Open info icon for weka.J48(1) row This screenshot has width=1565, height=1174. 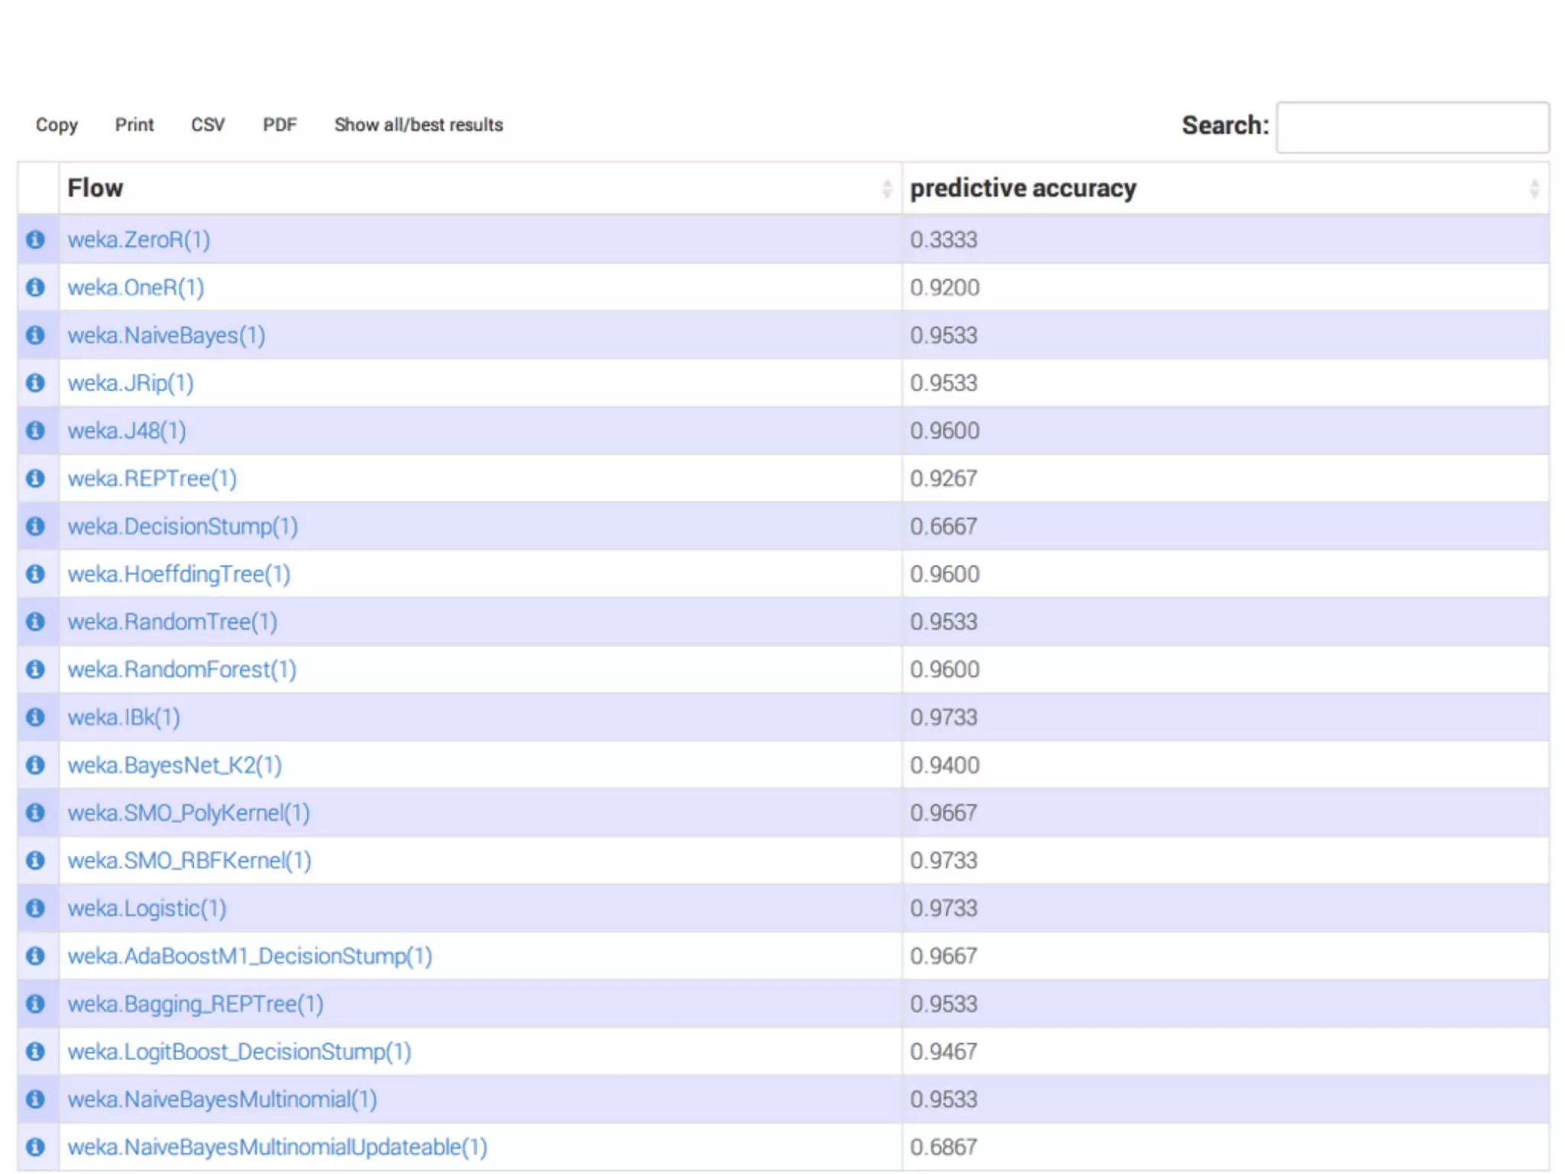point(35,430)
